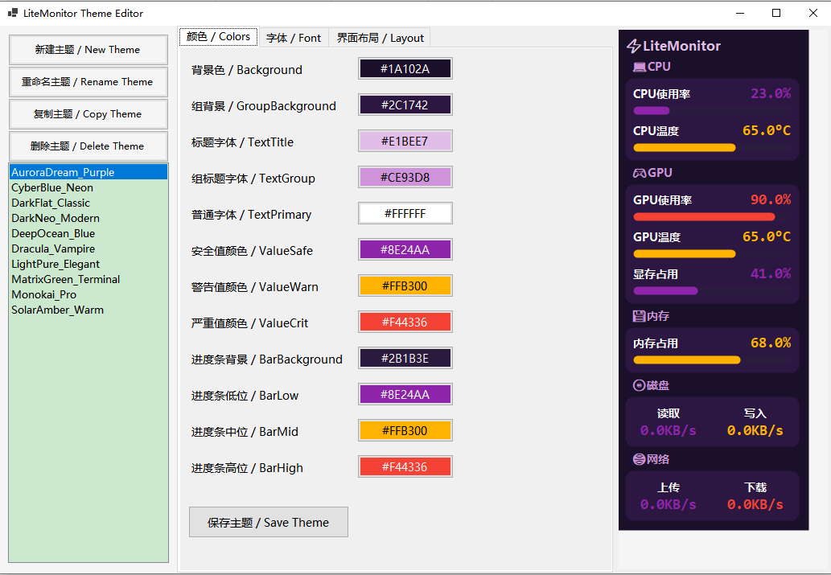
Task: Select the LightPure_Elegant theme
Action: [88, 264]
